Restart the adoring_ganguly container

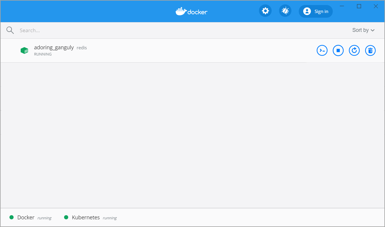[354, 50]
